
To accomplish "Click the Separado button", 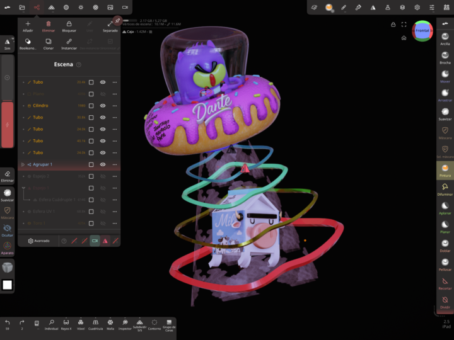I will [x=110, y=26].
